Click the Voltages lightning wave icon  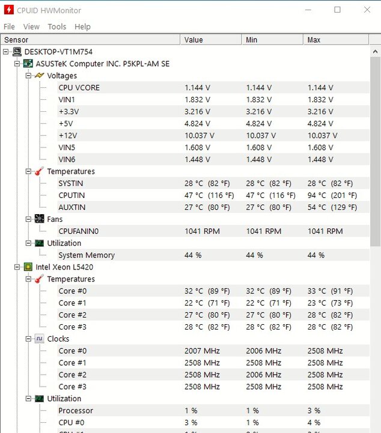(x=40, y=75)
